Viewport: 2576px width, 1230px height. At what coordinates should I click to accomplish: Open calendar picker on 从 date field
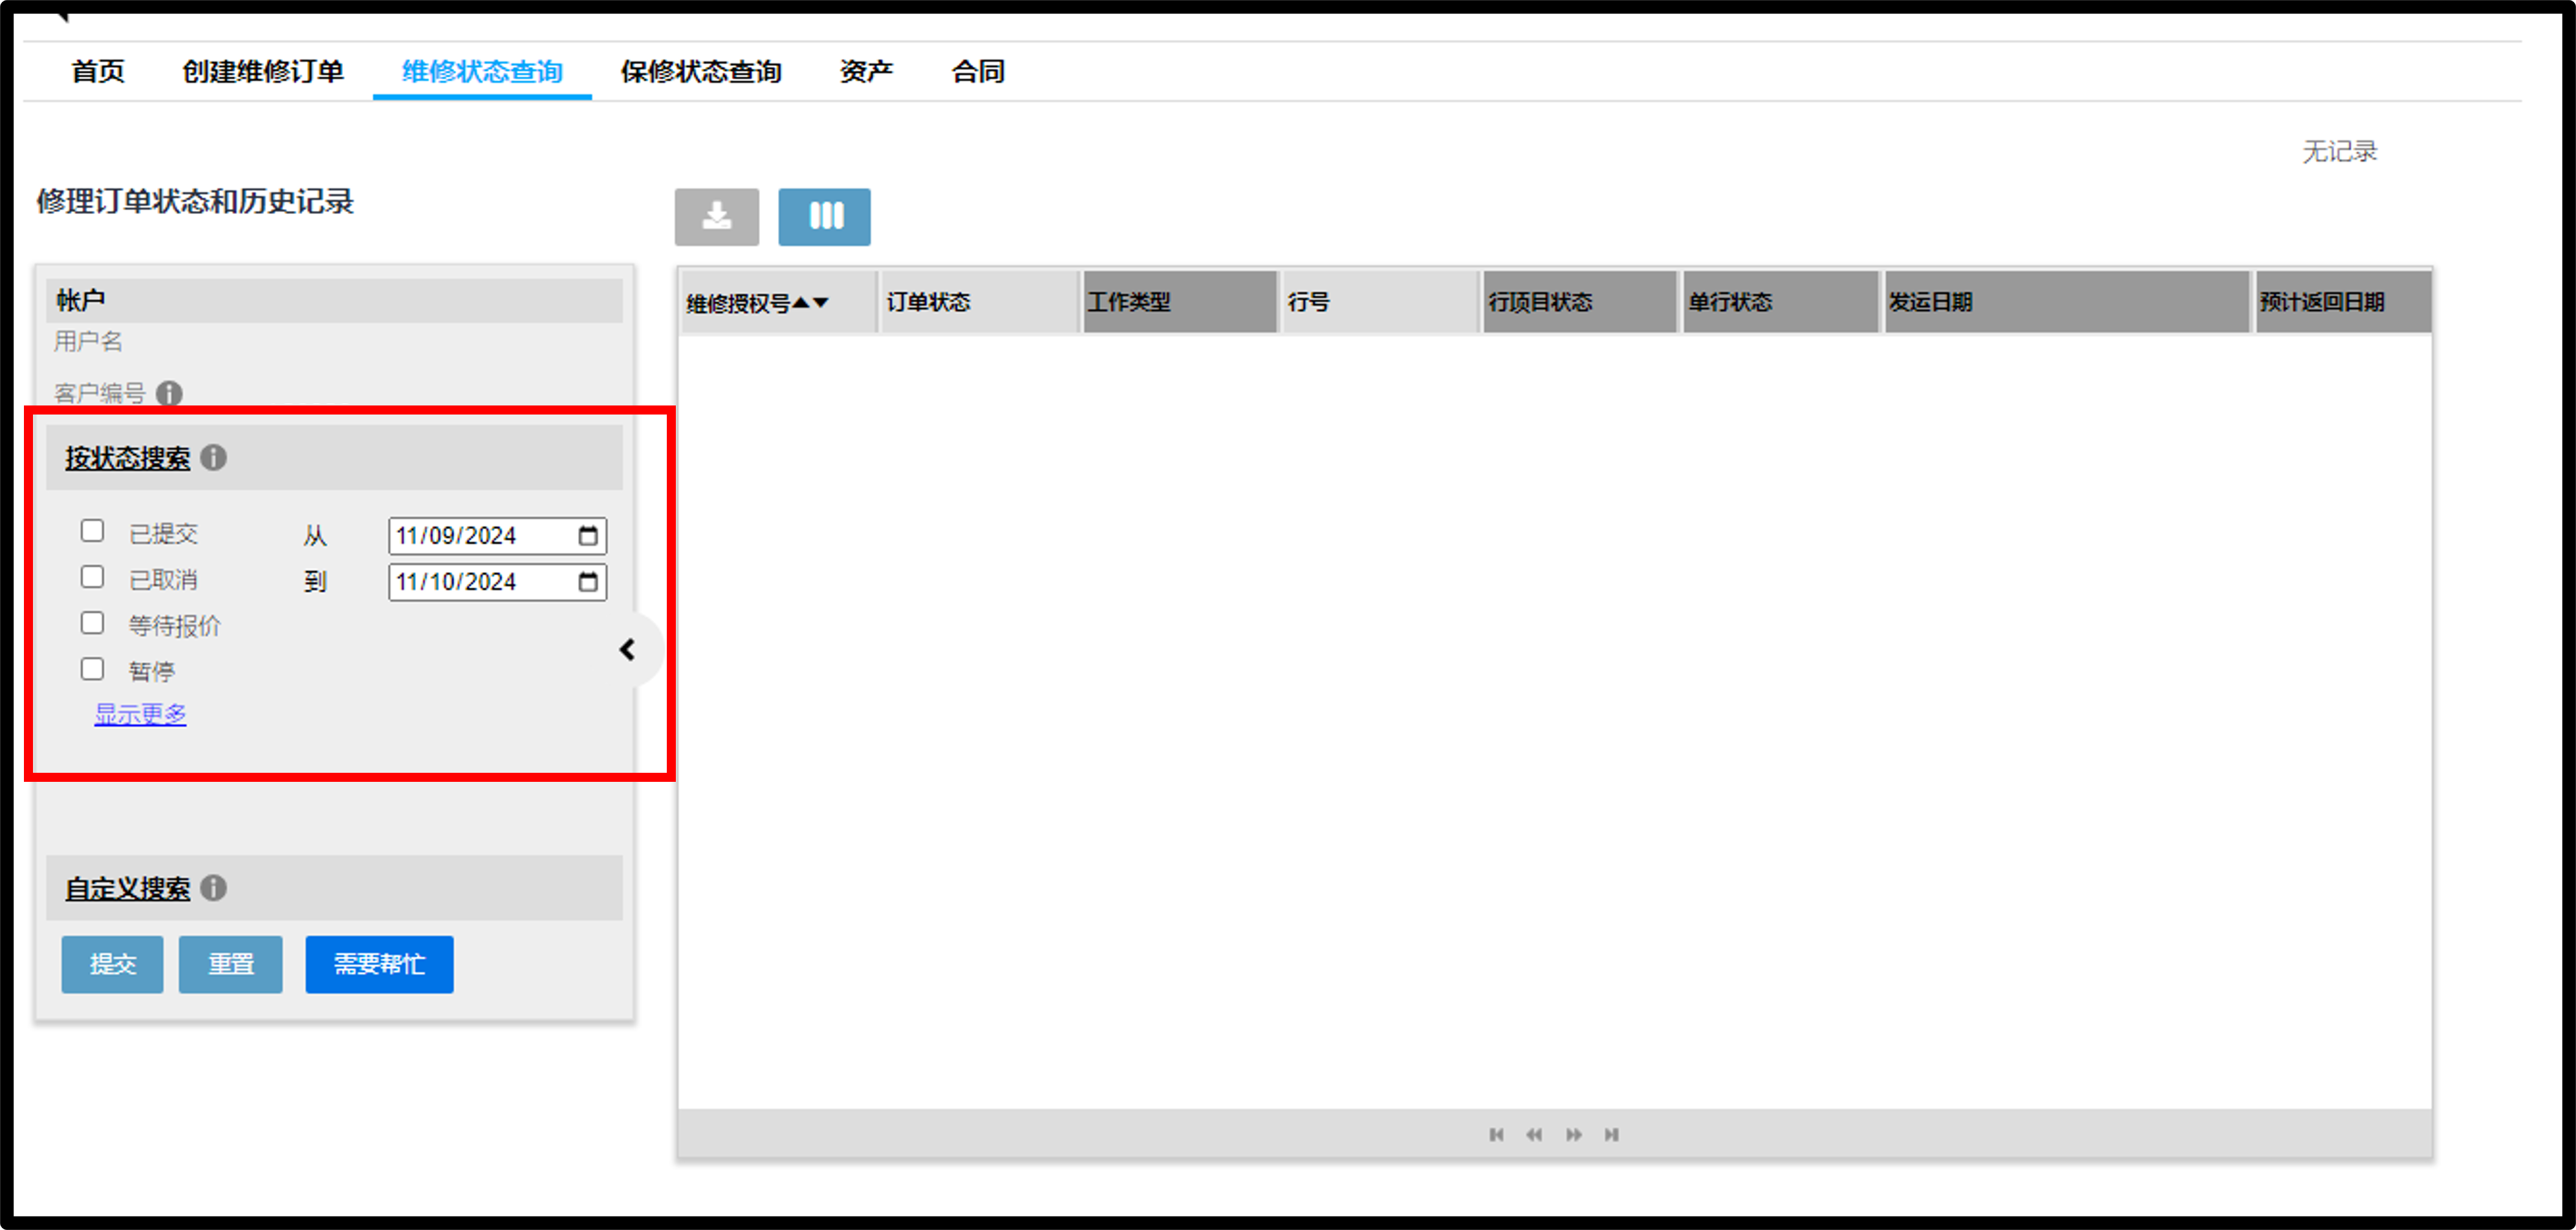588,536
